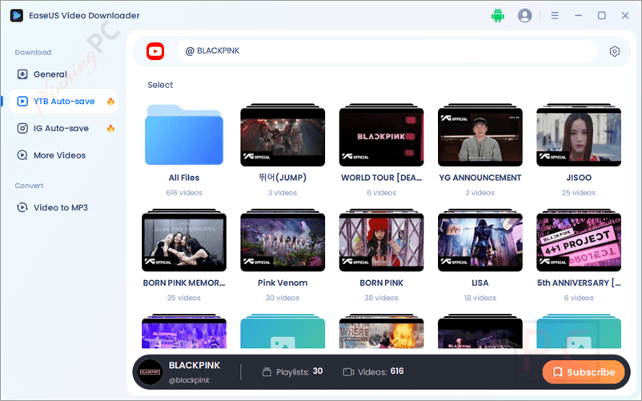642x401 pixels.
Task: Open the All Files folder
Action: coord(184,134)
